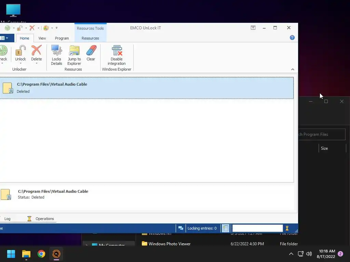The width and height of the screenshot is (350, 262).
Task: Switch to the Operations panel tab
Action: [41, 219]
